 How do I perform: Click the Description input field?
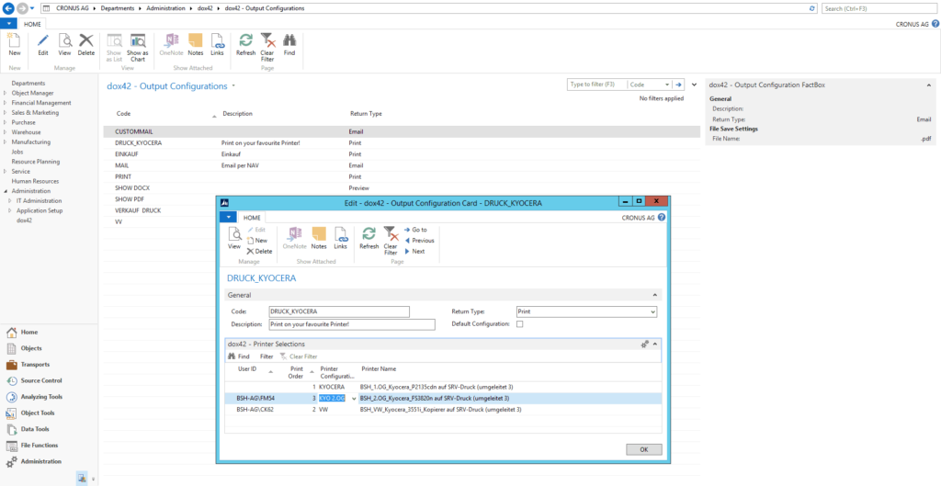click(x=351, y=324)
